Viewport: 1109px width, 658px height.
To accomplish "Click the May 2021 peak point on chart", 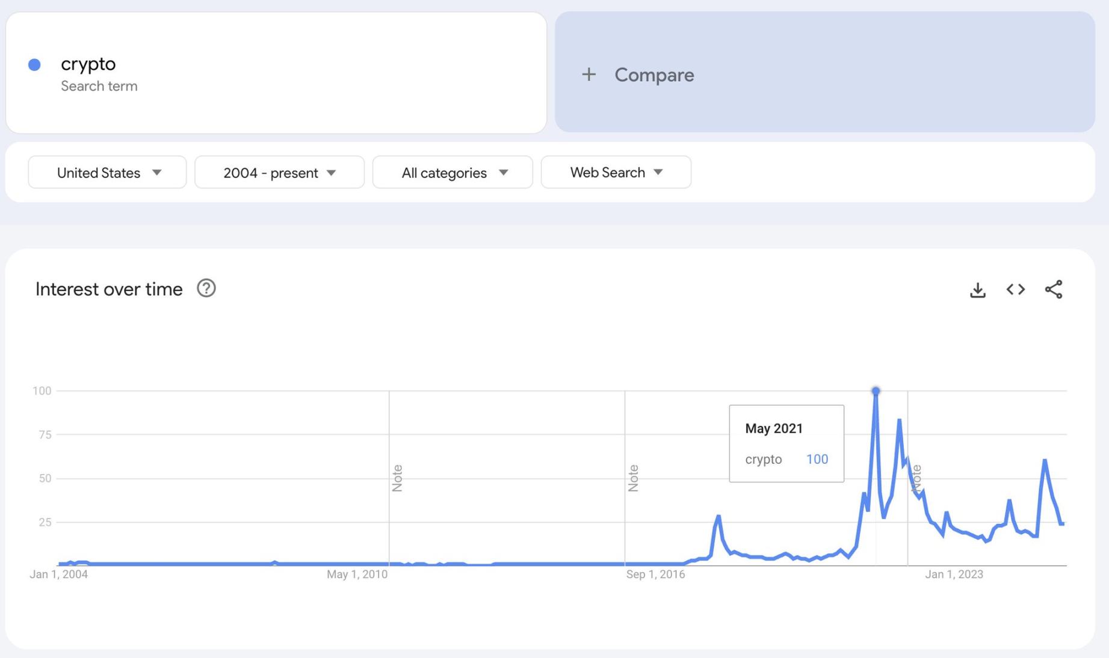I will (876, 391).
